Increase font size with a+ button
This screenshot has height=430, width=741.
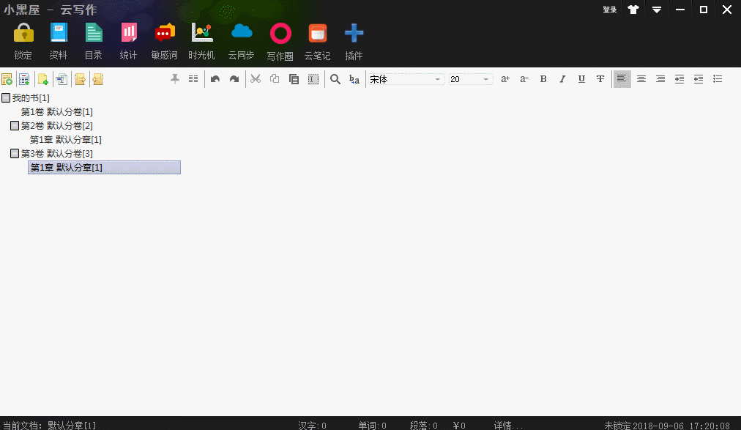[505, 79]
